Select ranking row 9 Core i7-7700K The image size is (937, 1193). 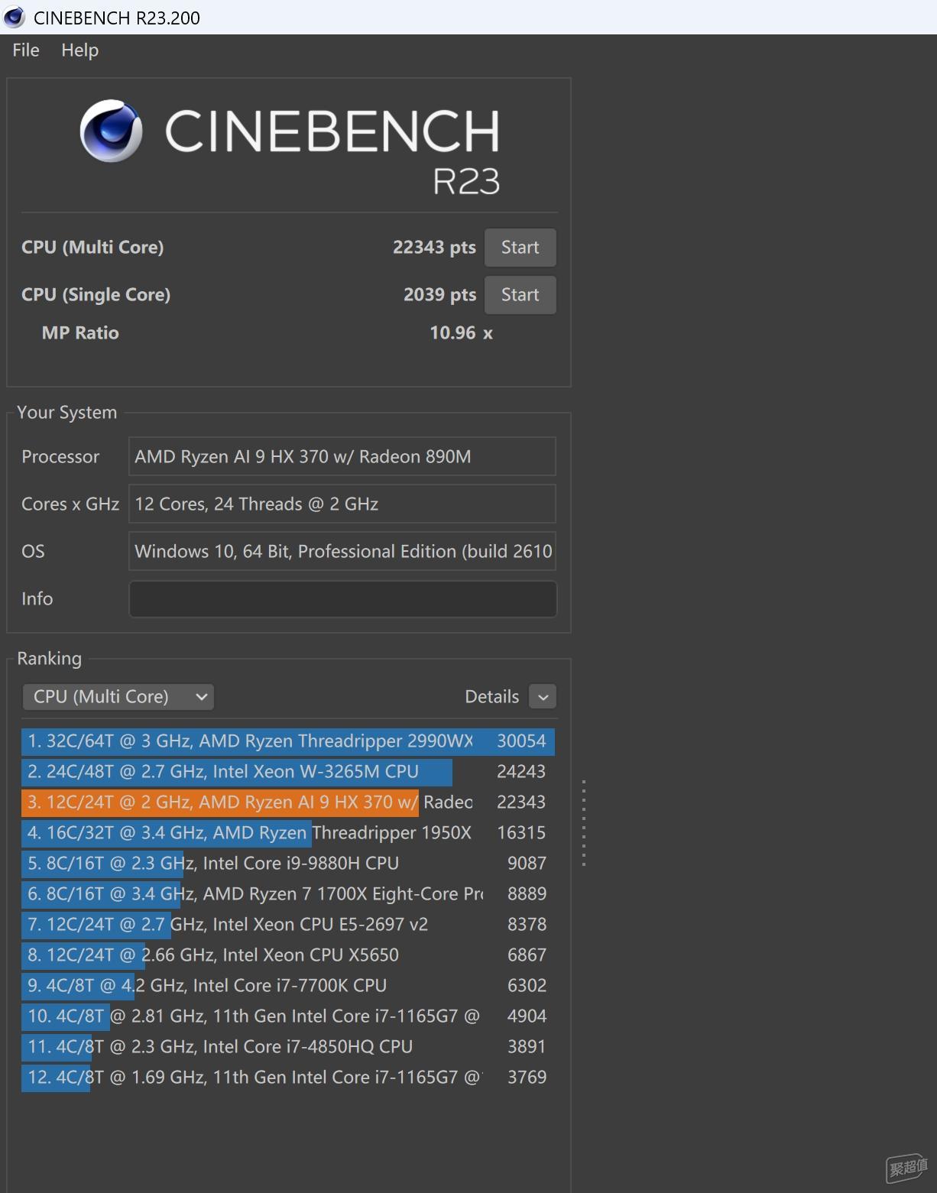click(288, 986)
